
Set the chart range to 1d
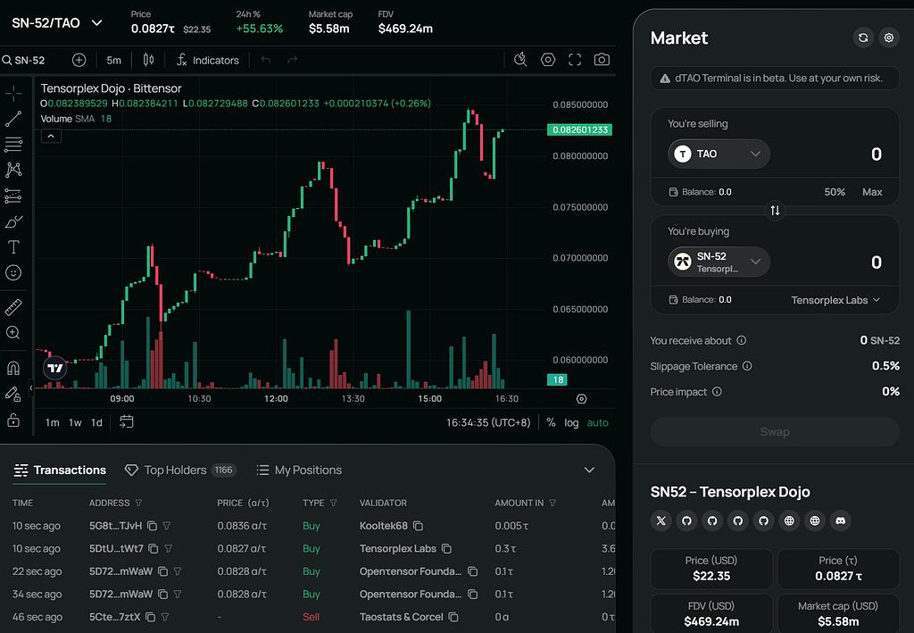pos(96,422)
